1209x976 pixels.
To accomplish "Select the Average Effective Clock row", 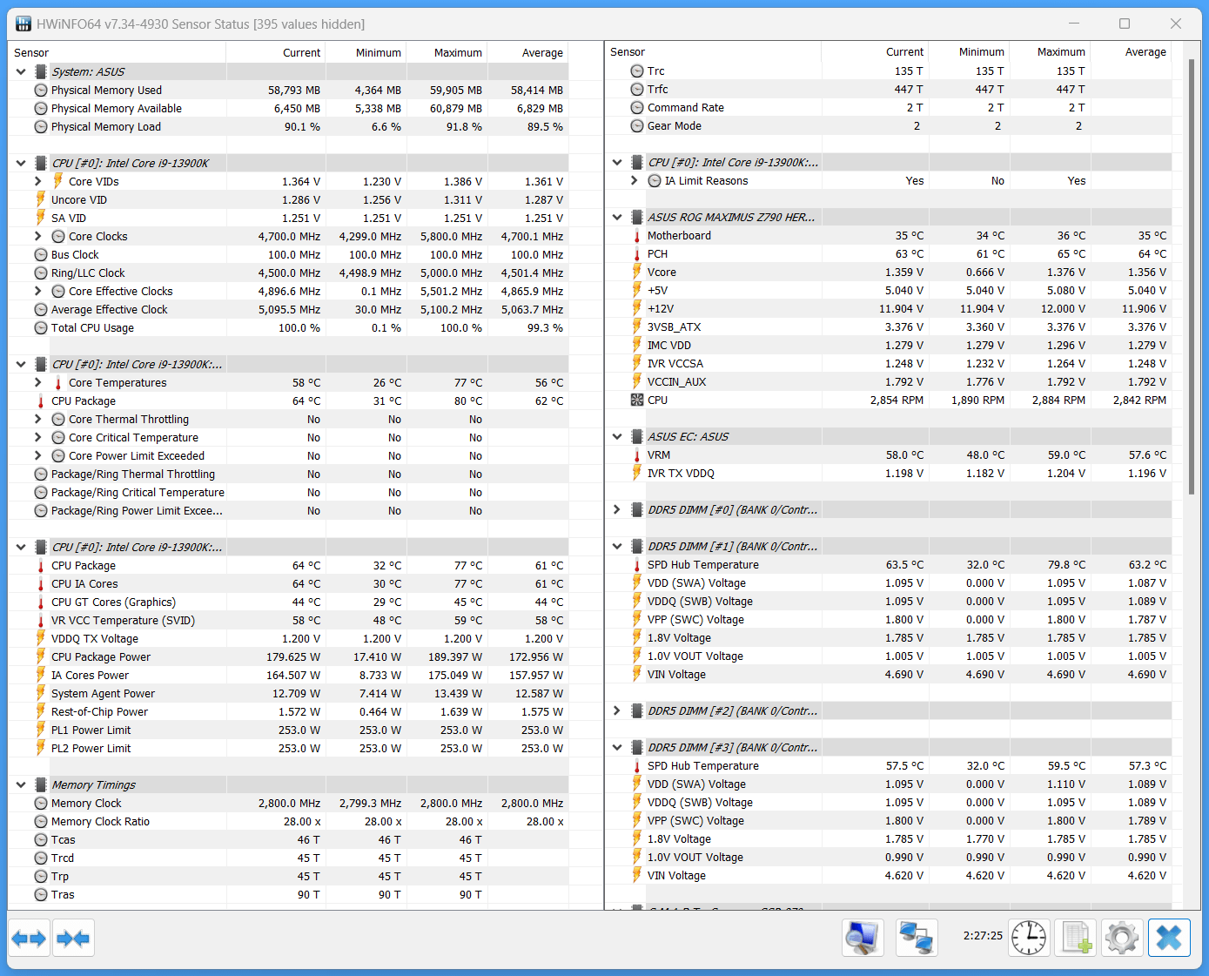I will pos(288,310).
